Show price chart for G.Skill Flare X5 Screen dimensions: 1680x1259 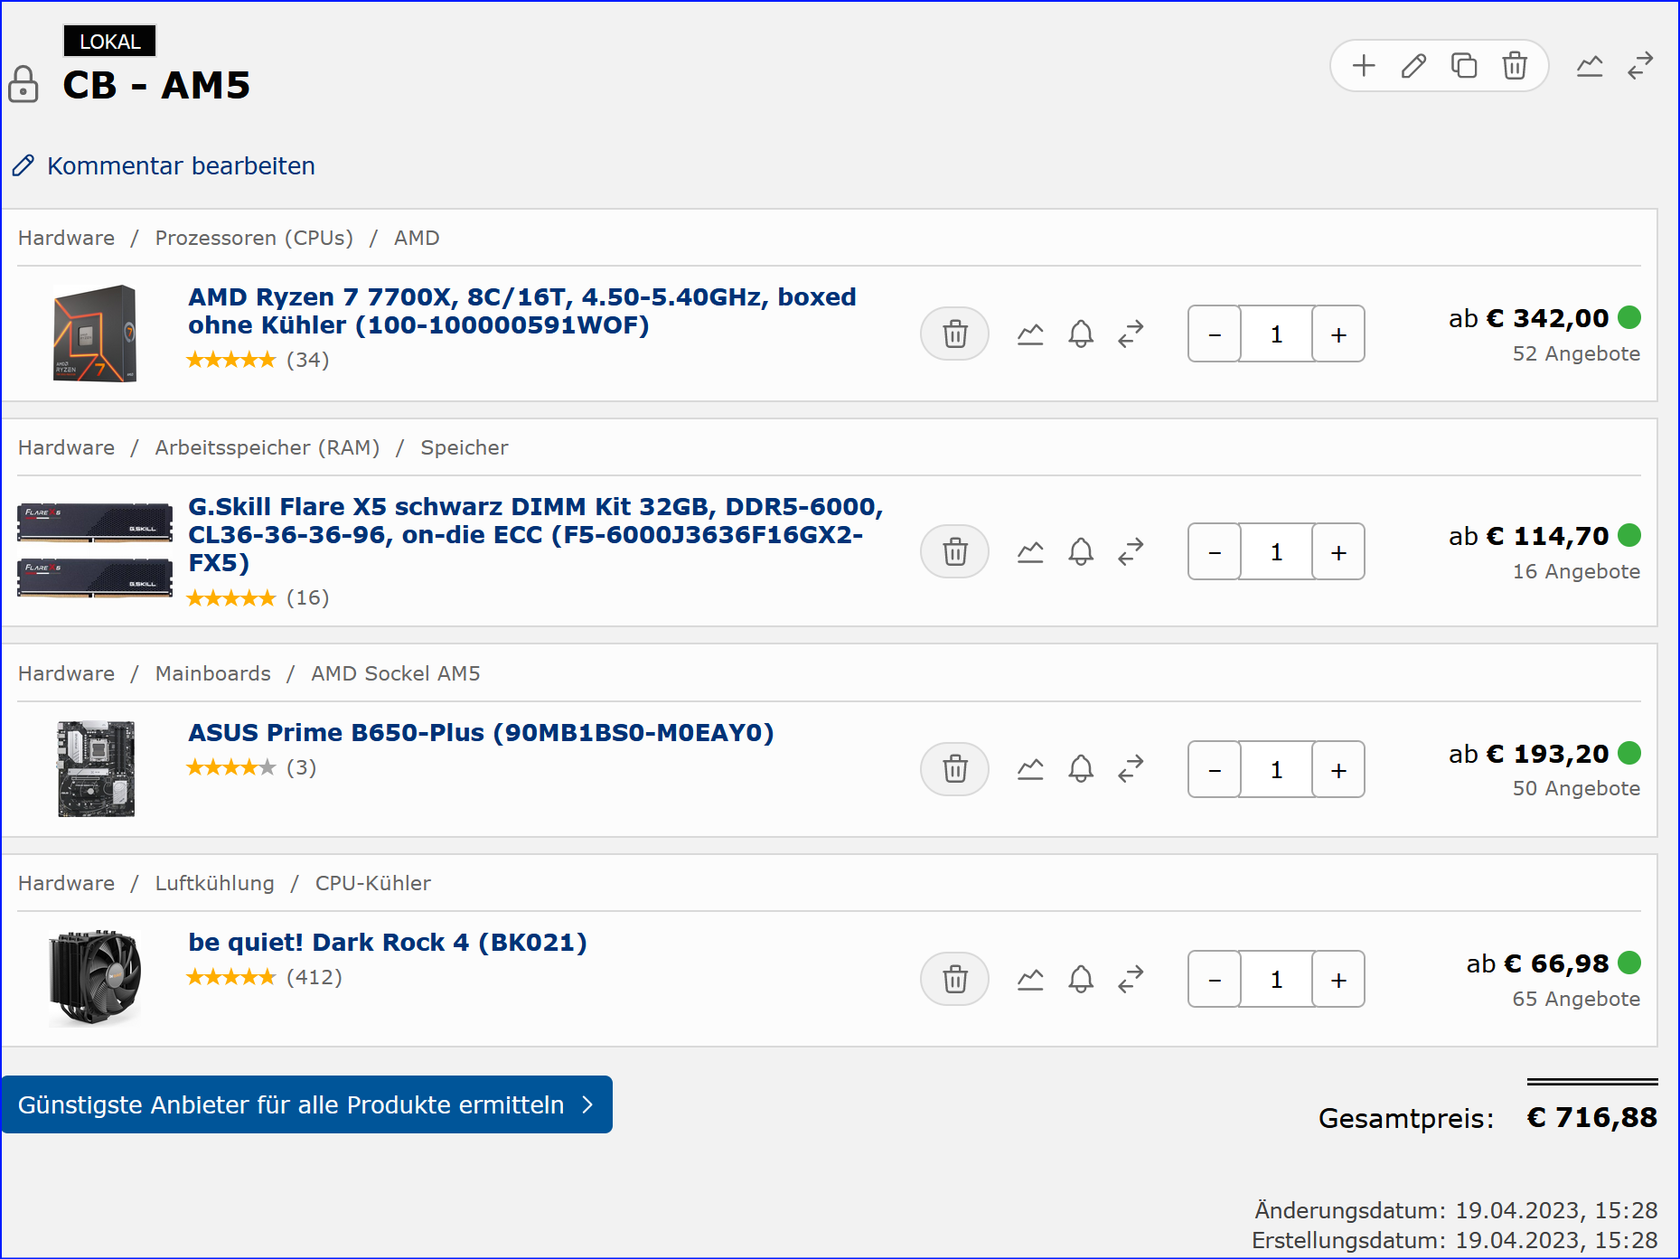1030,551
